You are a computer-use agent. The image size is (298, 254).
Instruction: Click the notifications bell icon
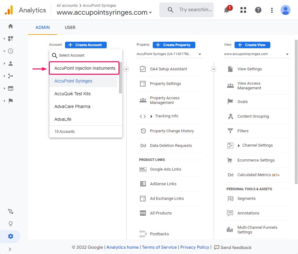tap(227, 10)
